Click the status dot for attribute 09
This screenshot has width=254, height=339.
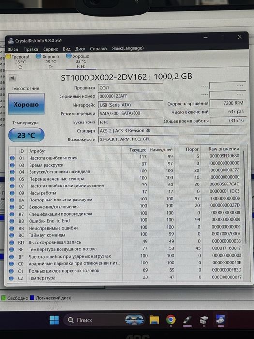12,193
